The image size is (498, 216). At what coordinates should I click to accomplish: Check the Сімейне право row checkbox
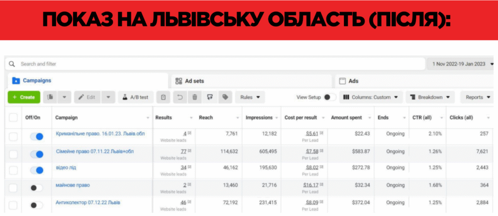(13, 154)
